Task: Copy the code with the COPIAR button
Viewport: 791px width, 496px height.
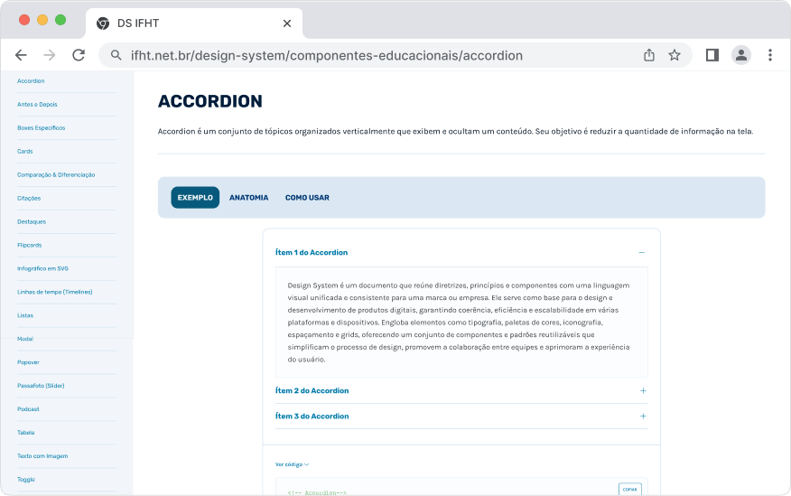Action: [x=630, y=489]
